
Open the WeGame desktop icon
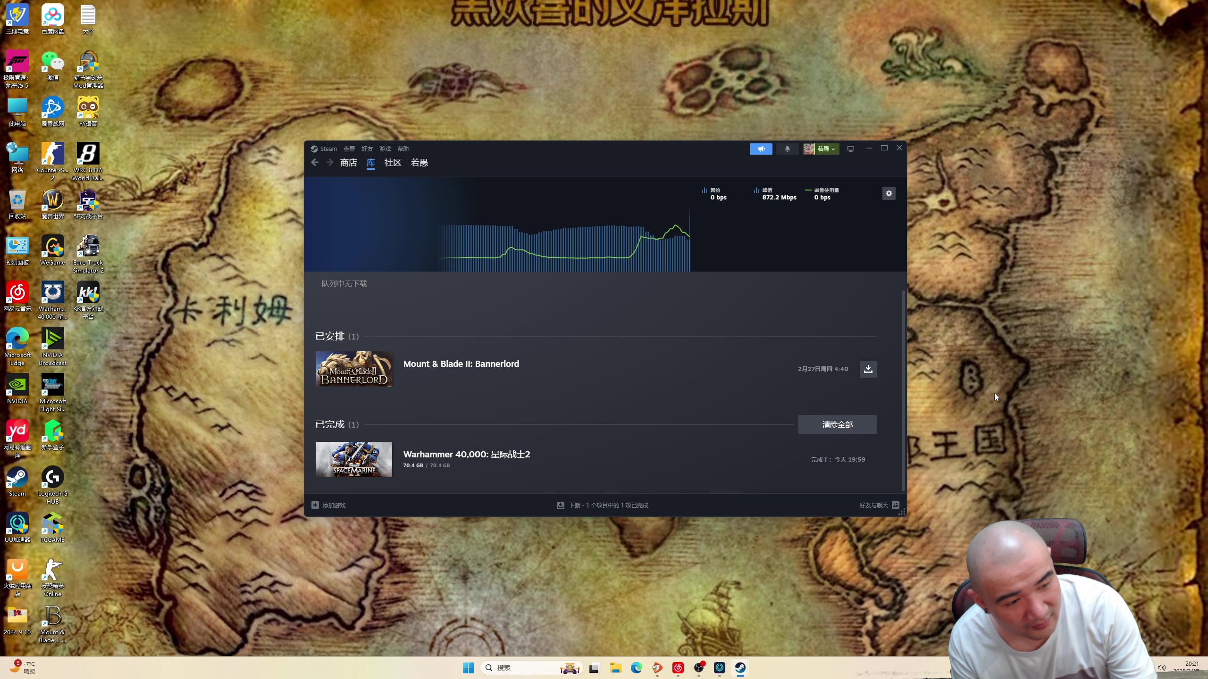pyautogui.click(x=53, y=251)
